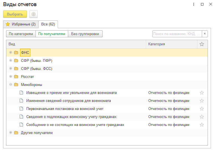This screenshot has height=150, width=214.
Task: Focus the search field Поиск по названию, КНД
Action: pos(177,34)
